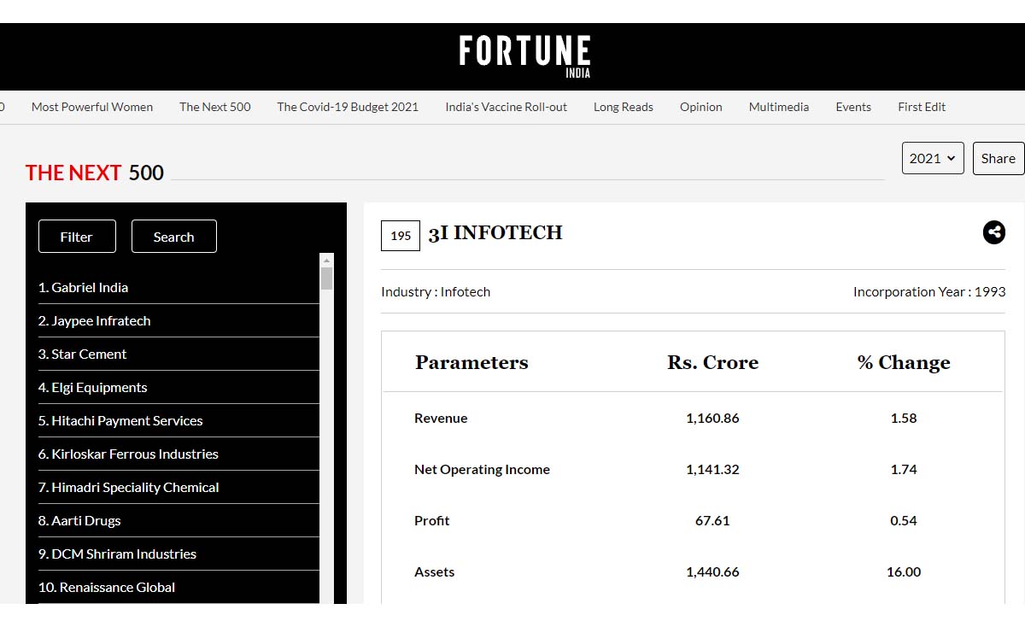The height and width of the screenshot is (627, 1025).
Task: Open the Filter button in company list
Action: click(77, 237)
